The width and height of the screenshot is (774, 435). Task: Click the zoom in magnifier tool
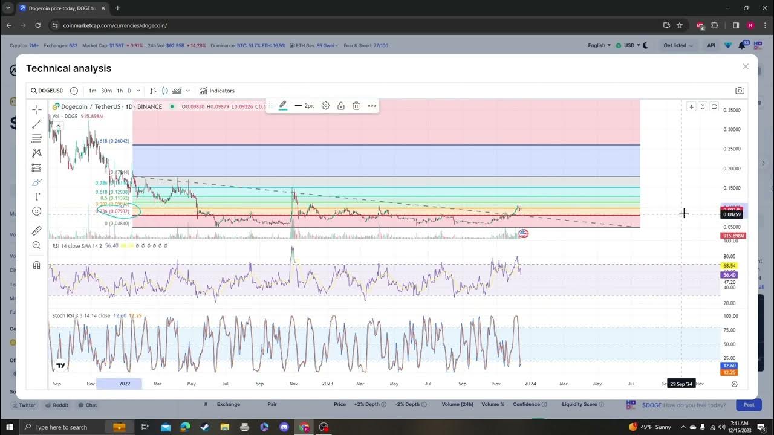tap(37, 245)
